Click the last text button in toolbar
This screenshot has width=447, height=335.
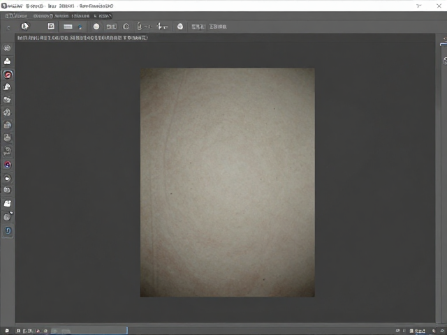pyautogui.click(x=218, y=27)
